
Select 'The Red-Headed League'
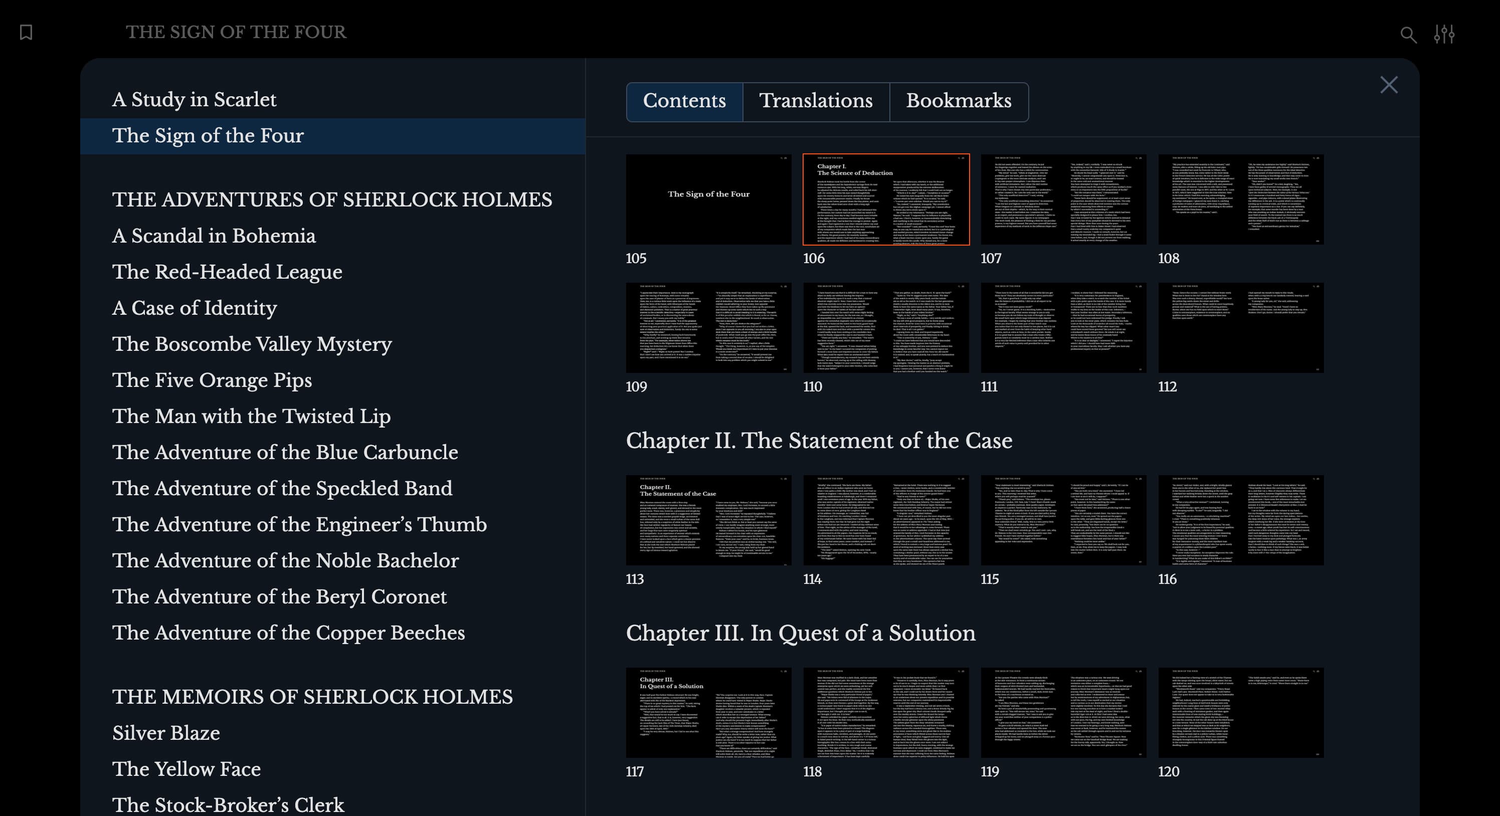[227, 272]
